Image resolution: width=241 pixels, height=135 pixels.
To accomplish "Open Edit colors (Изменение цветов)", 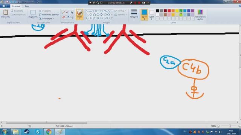I will point(200,15).
